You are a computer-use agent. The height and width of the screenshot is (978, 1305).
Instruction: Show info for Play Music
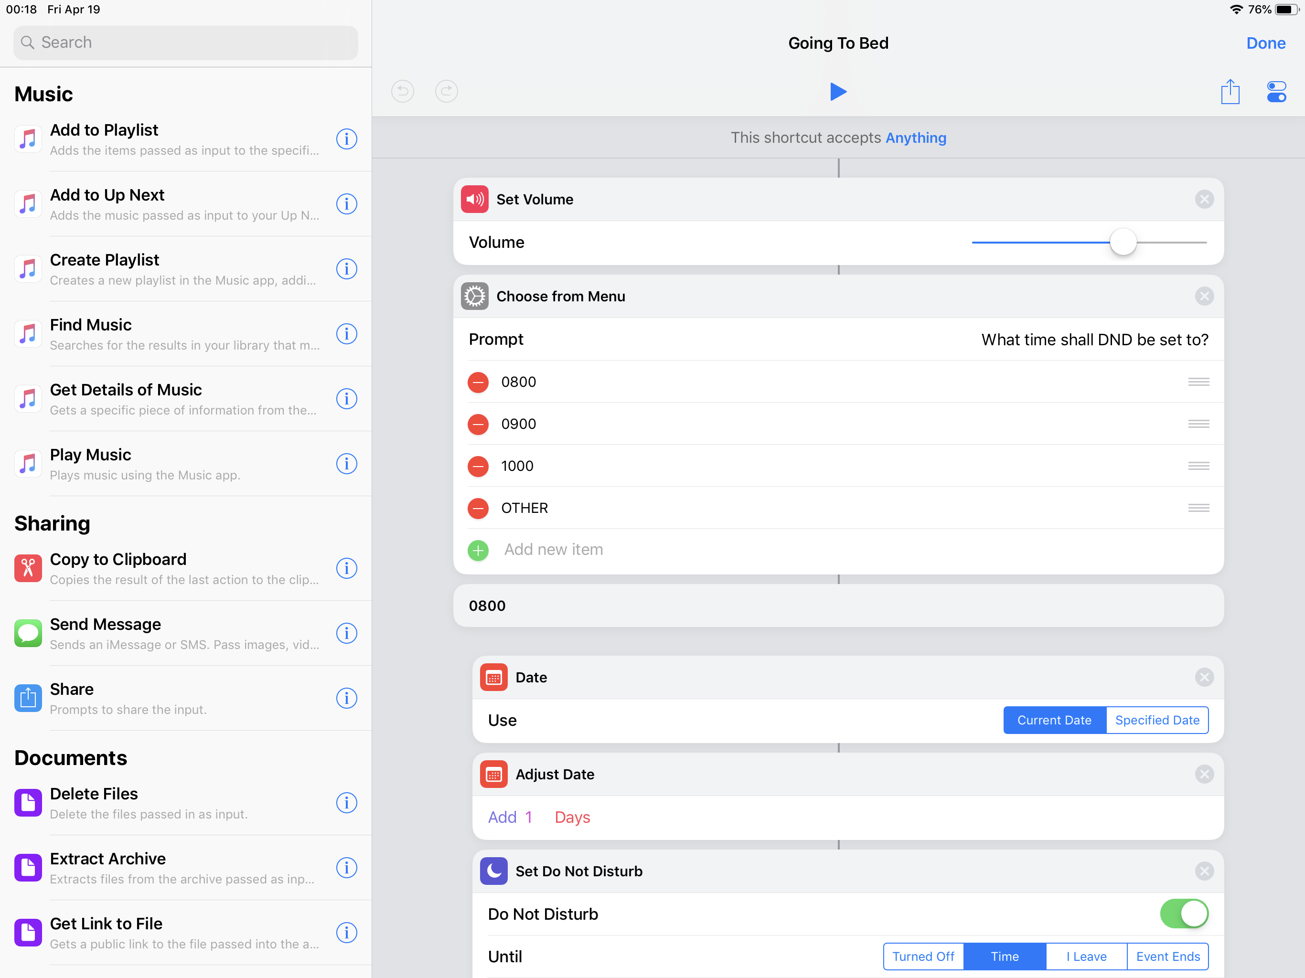point(346,464)
